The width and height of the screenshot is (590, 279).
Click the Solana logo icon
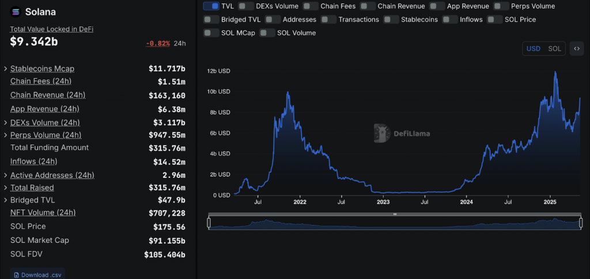16,12
